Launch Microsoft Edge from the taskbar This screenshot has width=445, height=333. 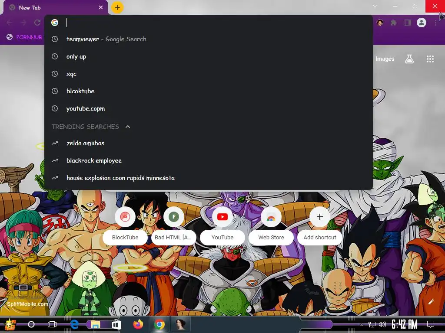tap(74, 324)
